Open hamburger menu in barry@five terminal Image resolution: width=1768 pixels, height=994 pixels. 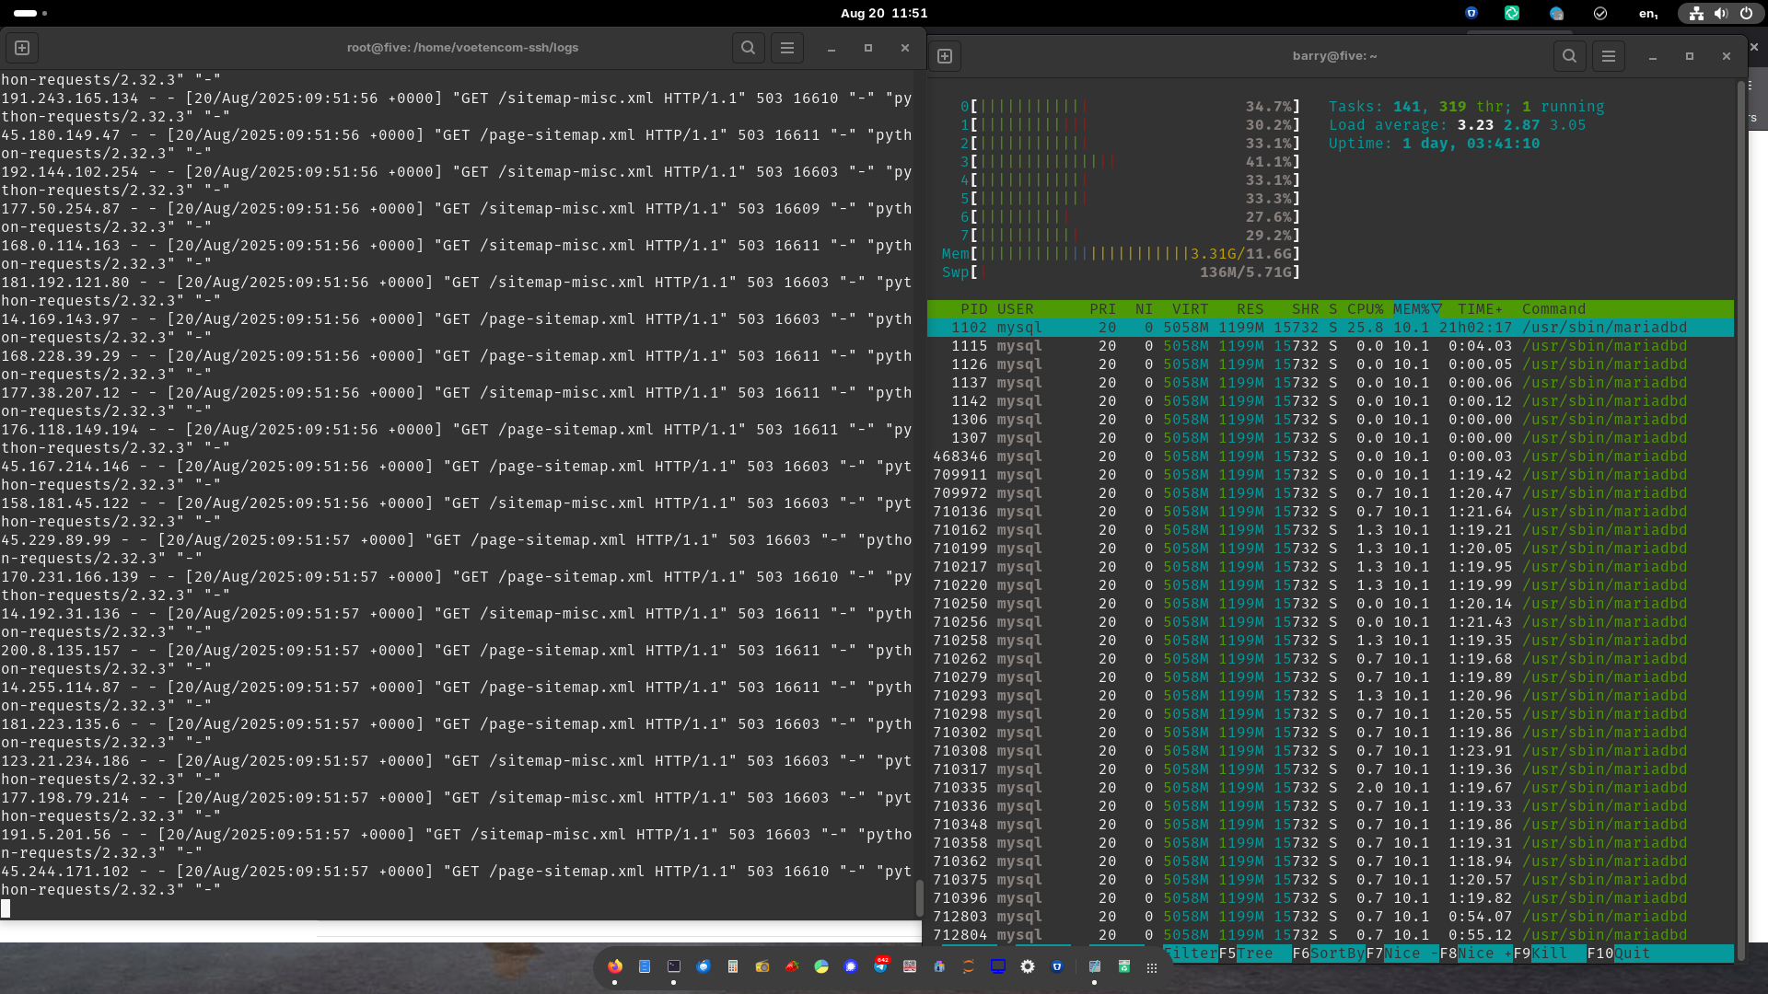1609,56
